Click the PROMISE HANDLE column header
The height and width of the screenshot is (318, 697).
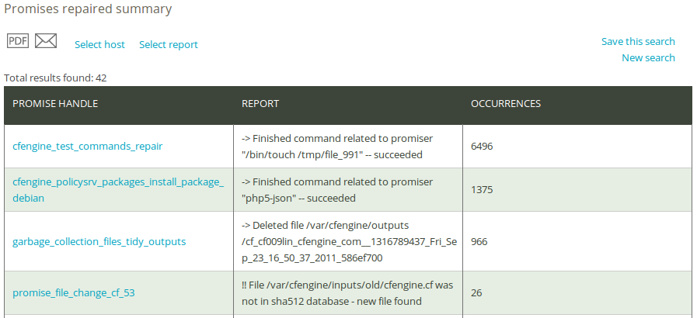pos(55,103)
